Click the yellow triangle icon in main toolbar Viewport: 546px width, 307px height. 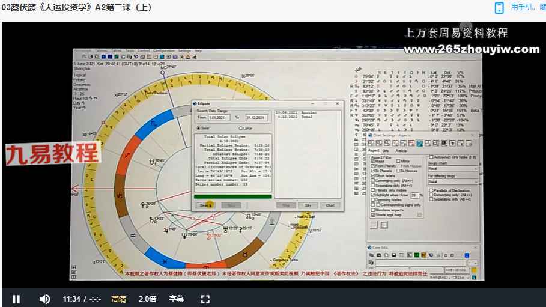tap(188, 57)
